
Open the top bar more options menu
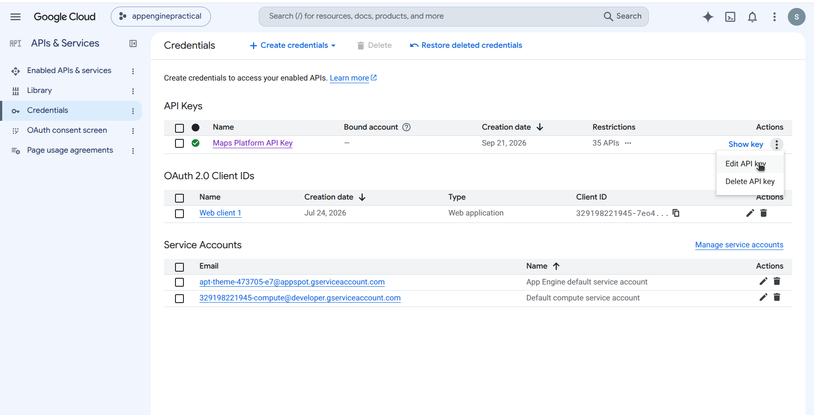(x=775, y=17)
